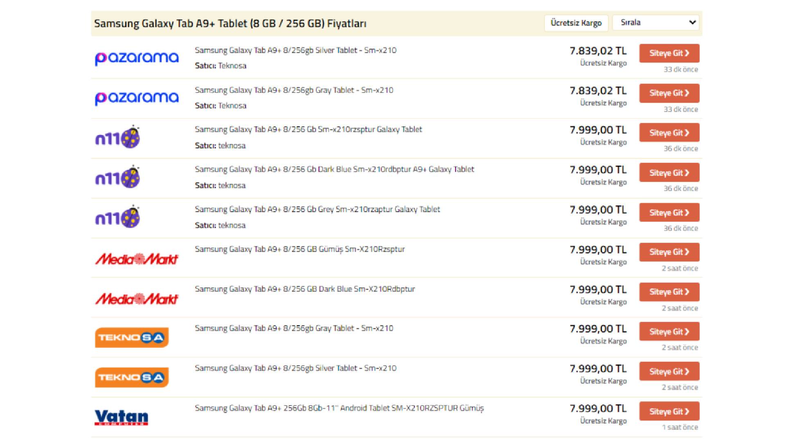Open '8/256 GB Gümüş Sm-X210Rzsptur' product title

[x=300, y=249]
